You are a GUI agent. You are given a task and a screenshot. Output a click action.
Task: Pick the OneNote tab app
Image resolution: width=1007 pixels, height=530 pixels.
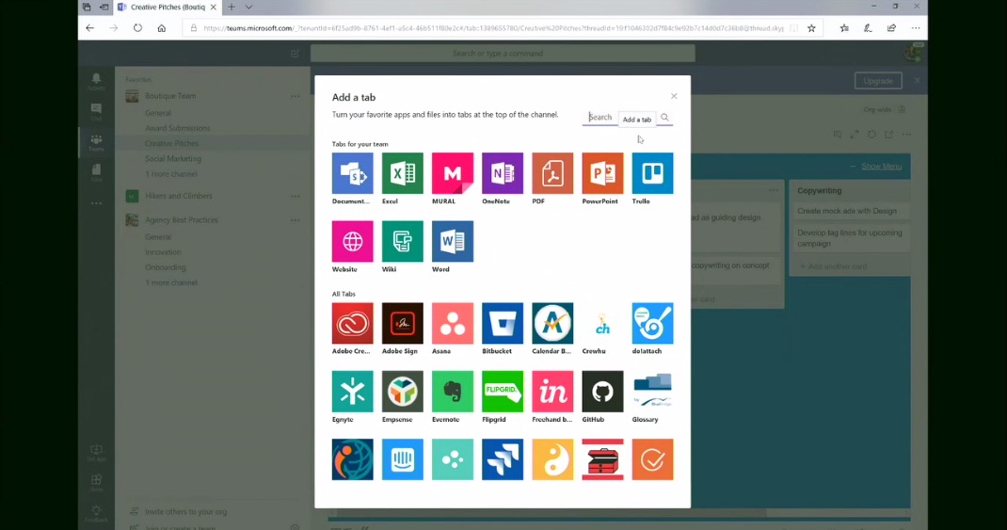tap(503, 173)
